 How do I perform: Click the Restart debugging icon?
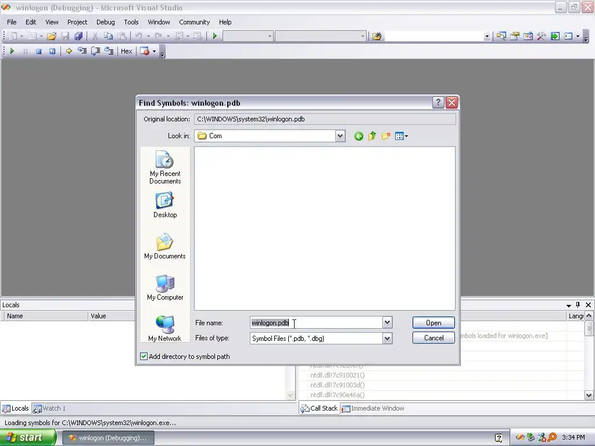(52, 51)
